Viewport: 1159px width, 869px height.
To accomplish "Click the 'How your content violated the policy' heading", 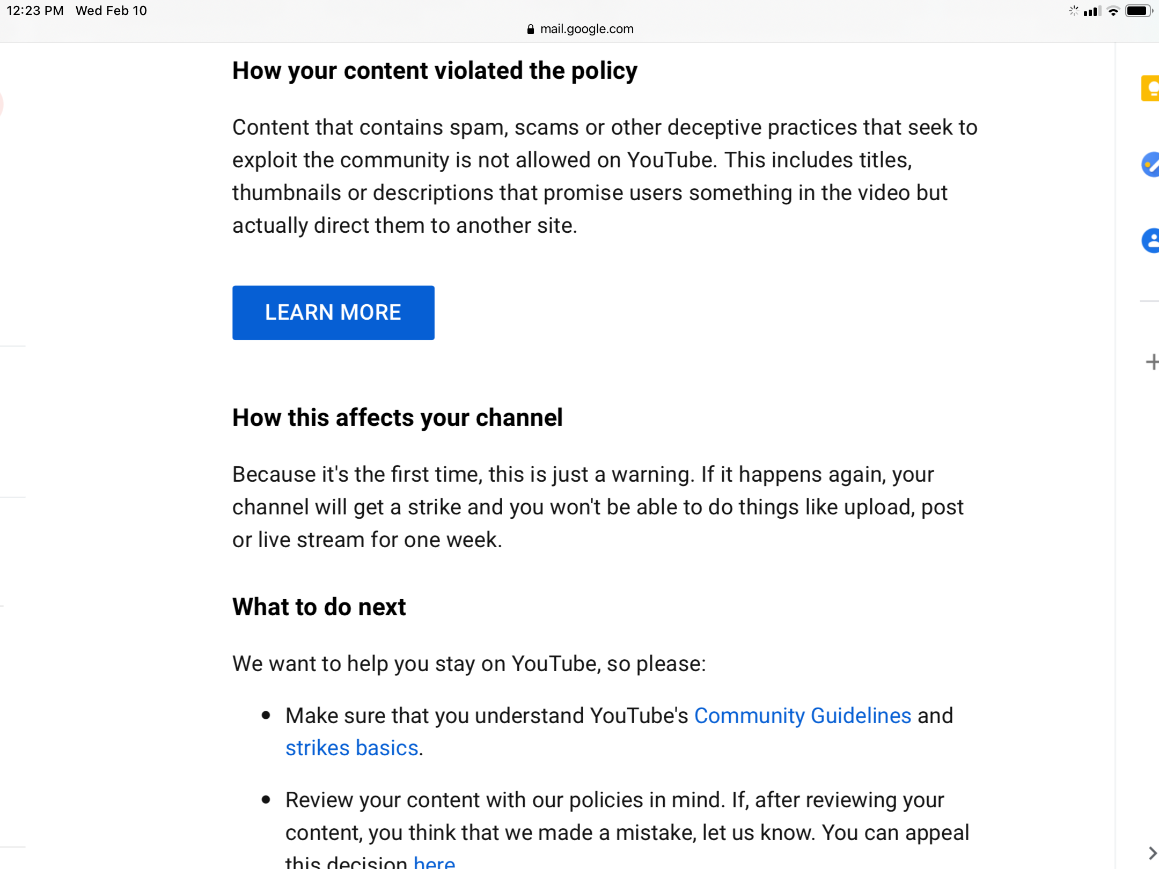I will 435,71.
